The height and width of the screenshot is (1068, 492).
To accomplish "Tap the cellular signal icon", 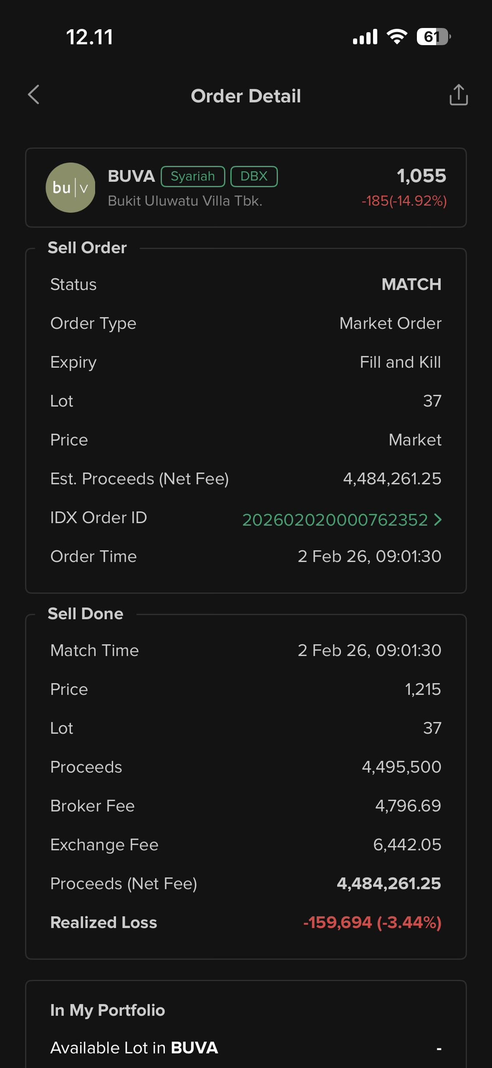I will coord(365,37).
